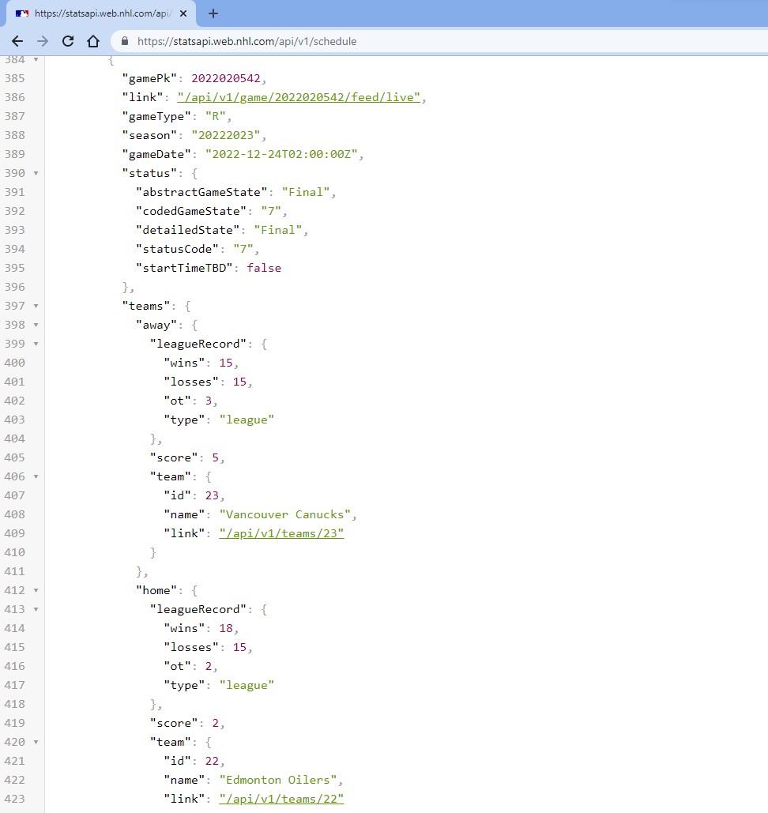
Task: Click the padlock site security icon
Action: click(x=125, y=41)
